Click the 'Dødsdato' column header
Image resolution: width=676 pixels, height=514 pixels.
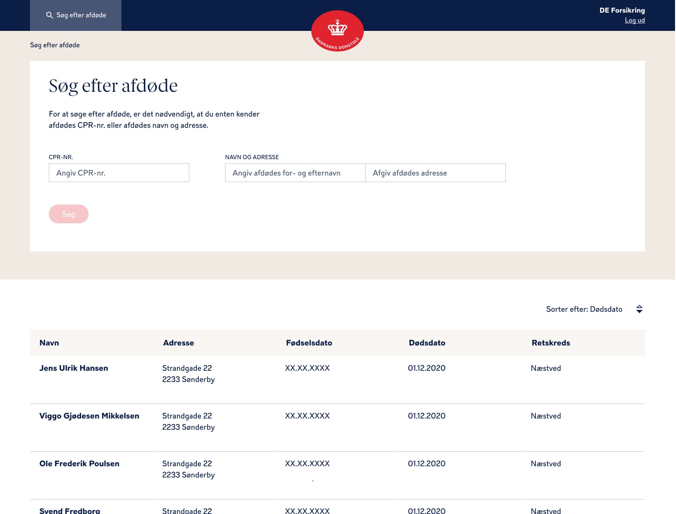coord(427,343)
